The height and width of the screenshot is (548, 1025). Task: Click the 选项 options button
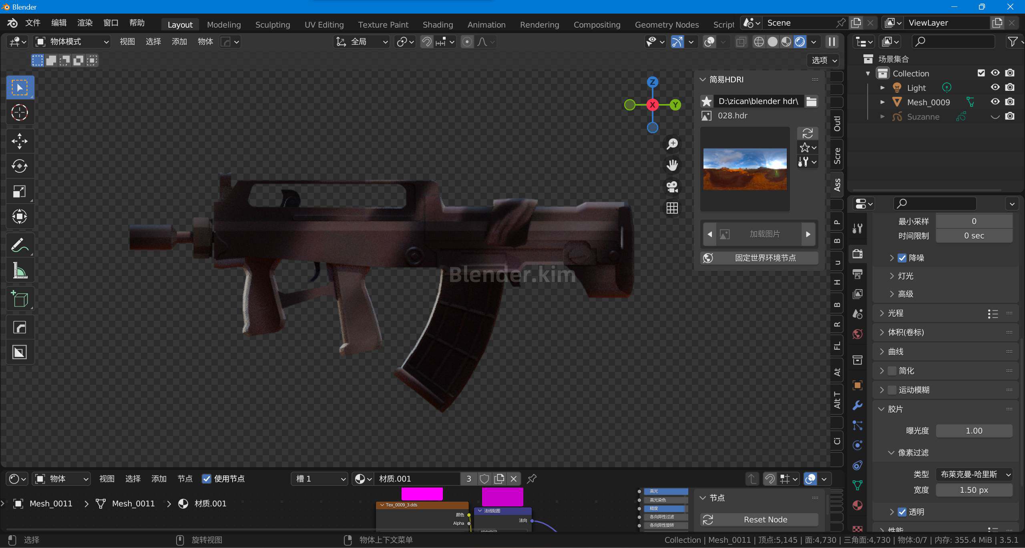coord(823,60)
